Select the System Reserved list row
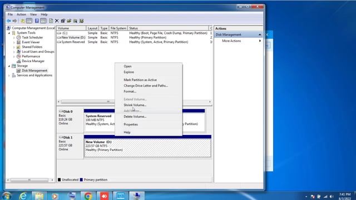The image size is (356, 200). coord(135,42)
